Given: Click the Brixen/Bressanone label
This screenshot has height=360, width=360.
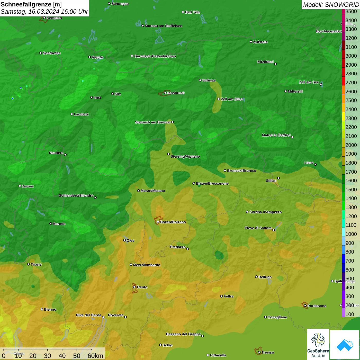Looking at the screenshot, I should point(212,183).
